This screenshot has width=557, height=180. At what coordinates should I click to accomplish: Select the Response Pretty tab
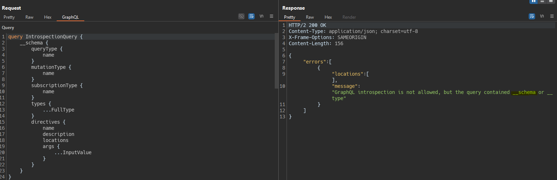(x=289, y=17)
